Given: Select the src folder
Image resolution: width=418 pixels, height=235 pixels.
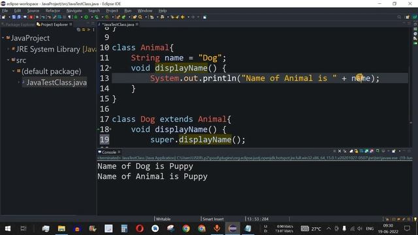Looking at the screenshot, I should click(21, 61).
